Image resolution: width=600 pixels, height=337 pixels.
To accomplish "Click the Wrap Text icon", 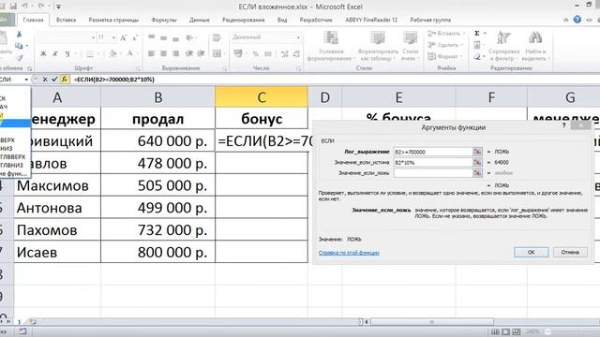I will (217, 37).
